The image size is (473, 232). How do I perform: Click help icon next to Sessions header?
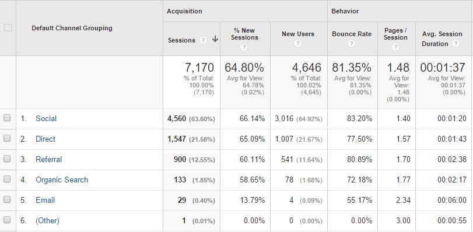(x=204, y=40)
